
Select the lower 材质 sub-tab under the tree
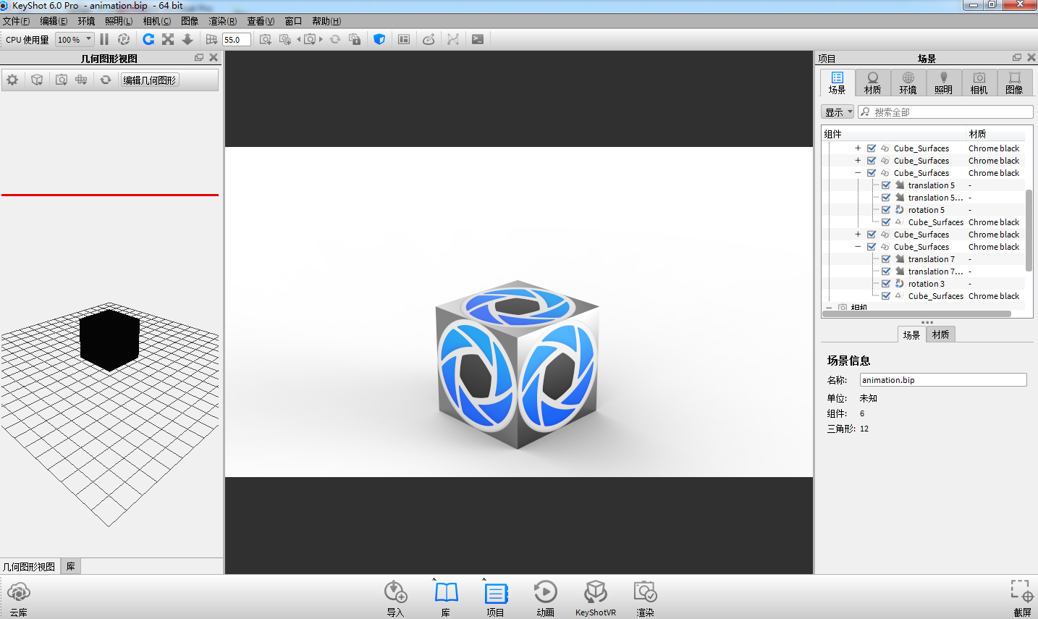pos(940,334)
